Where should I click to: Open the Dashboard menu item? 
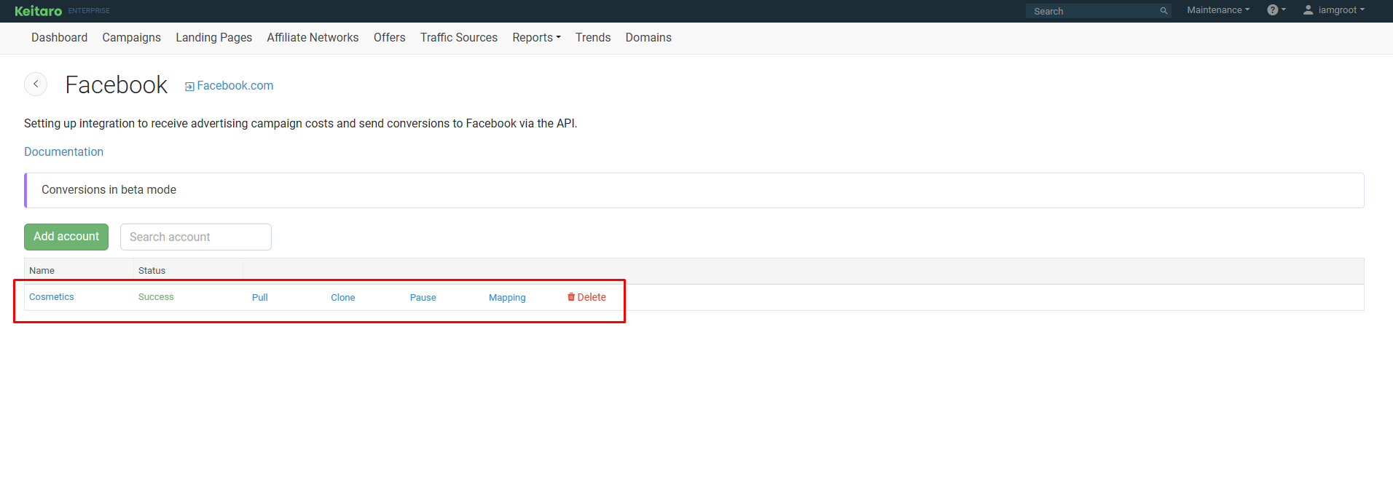pyautogui.click(x=59, y=37)
